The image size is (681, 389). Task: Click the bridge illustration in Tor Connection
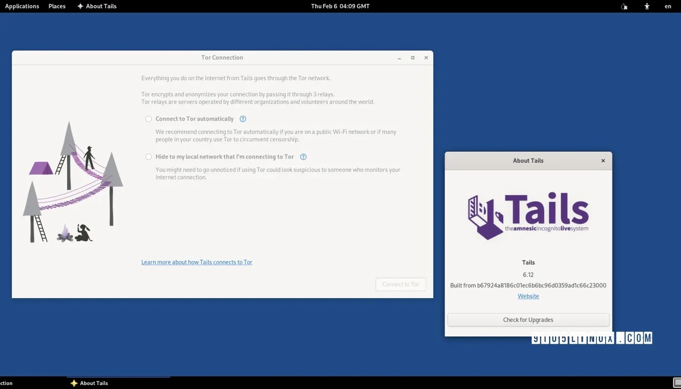pos(73,182)
